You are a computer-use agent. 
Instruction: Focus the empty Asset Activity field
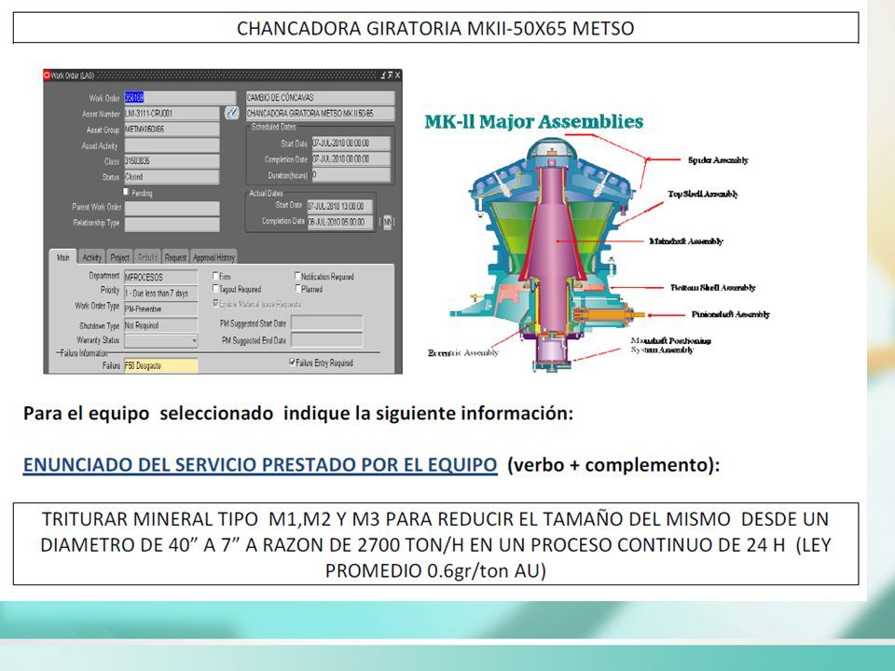(x=172, y=145)
